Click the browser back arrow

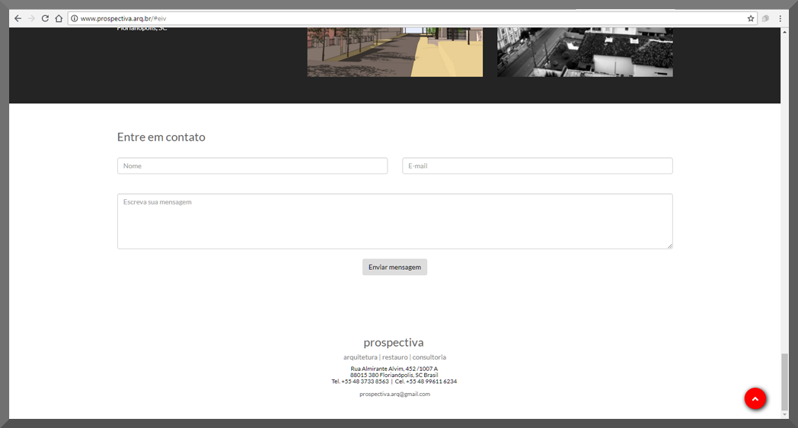click(18, 18)
